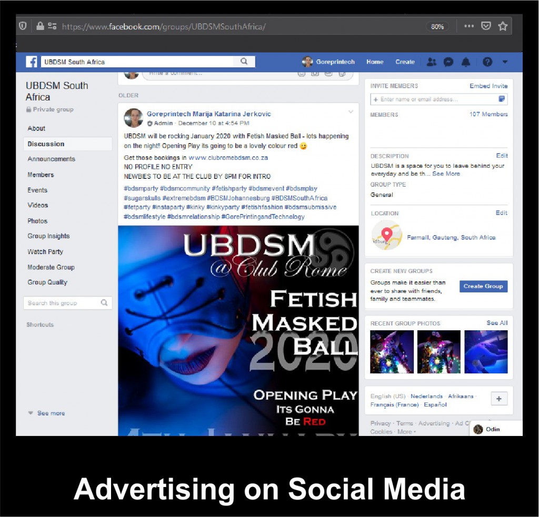Image resolution: width=539 pixels, height=517 pixels.
Task: View friend requests icon in navigation bar
Action: coord(432,62)
